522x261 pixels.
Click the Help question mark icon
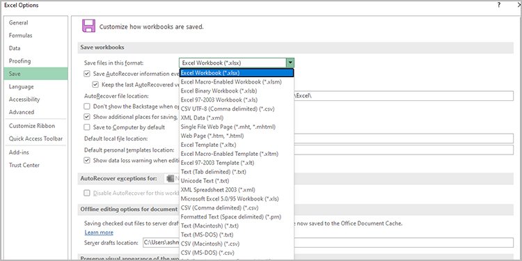(x=499, y=5)
